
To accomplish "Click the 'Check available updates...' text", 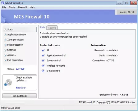I will pos(24,79).
